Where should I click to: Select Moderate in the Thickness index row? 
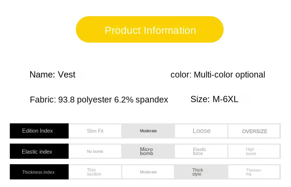point(148,172)
